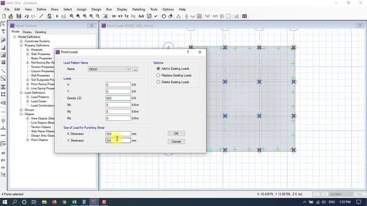Click Cancel in Point Loads dialog
This screenshot has height=206, width=367.
pos(176,141)
